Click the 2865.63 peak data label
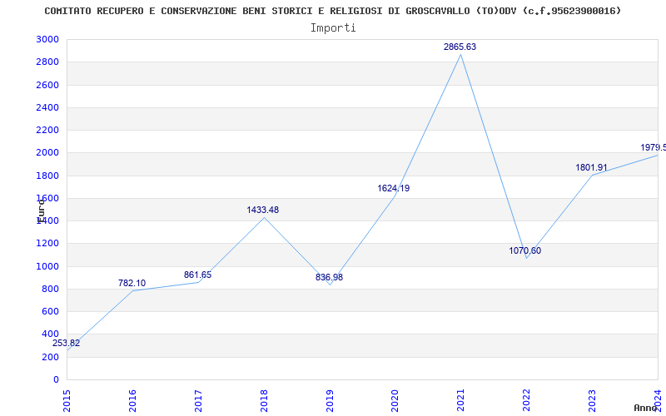 [x=460, y=47]
